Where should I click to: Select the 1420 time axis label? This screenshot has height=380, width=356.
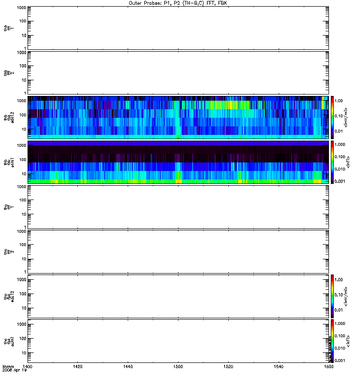click(77, 367)
